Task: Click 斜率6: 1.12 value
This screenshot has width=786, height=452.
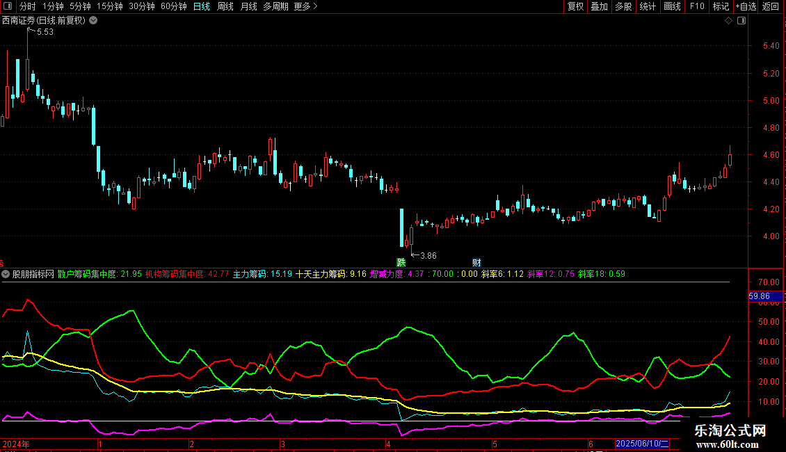Action: 502,274
